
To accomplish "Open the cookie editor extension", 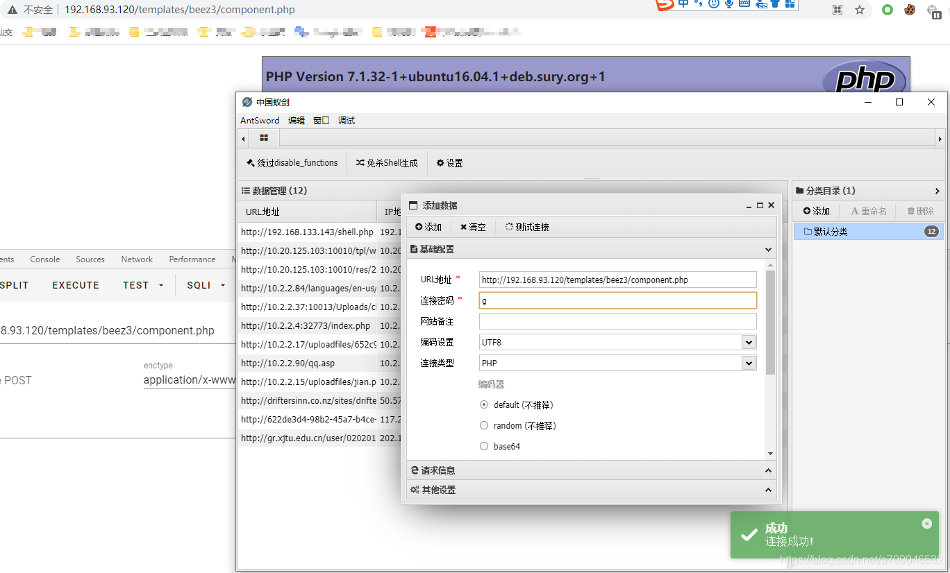I will click(x=910, y=10).
